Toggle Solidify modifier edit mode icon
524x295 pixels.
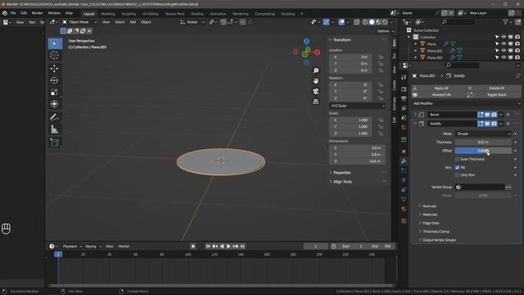click(x=481, y=124)
